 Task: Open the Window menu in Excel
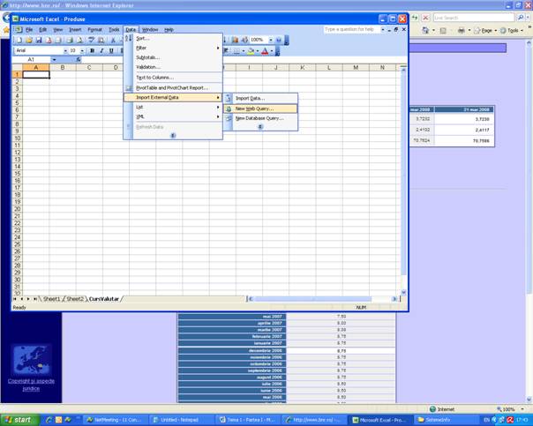coord(150,30)
